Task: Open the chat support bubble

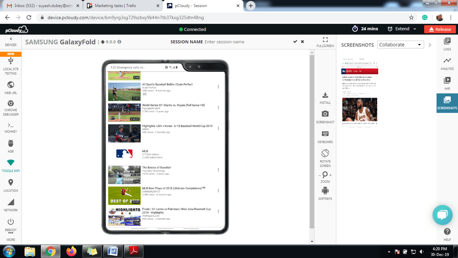Action: [x=443, y=215]
